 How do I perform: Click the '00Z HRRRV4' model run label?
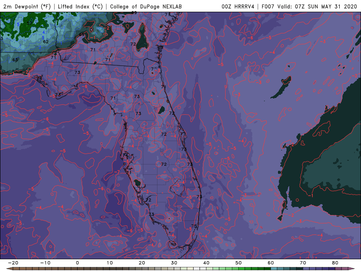point(238,6)
